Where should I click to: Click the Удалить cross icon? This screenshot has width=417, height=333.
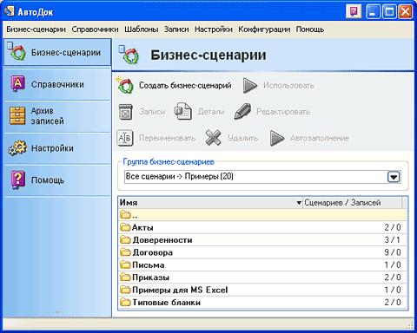click(x=213, y=138)
